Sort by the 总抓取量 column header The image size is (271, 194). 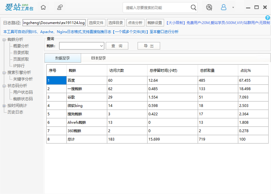coord(218,71)
